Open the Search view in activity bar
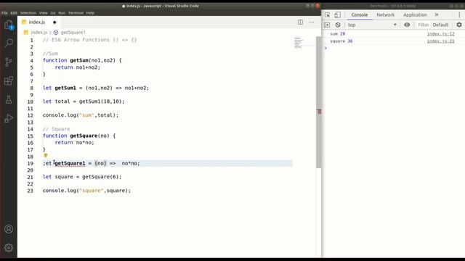The image size is (465, 261). pyautogui.click(x=9, y=43)
